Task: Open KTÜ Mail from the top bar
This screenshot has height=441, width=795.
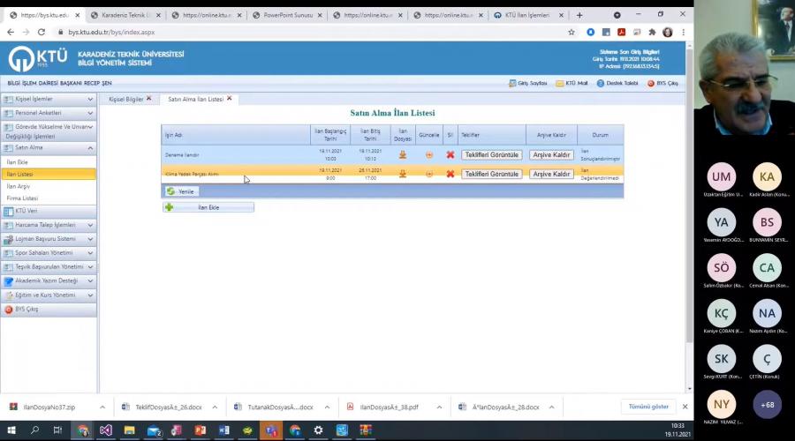Action: pos(572,83)
